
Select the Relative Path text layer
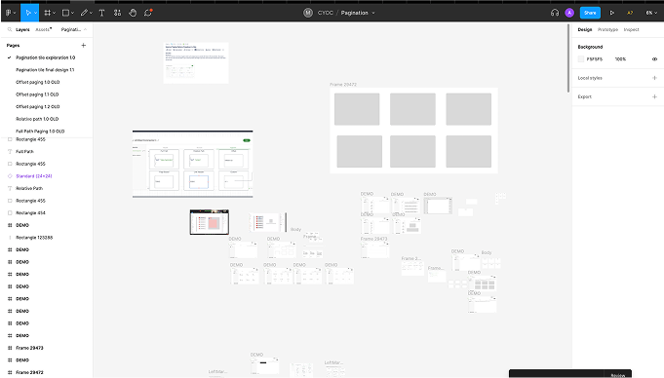click(29, 188)
